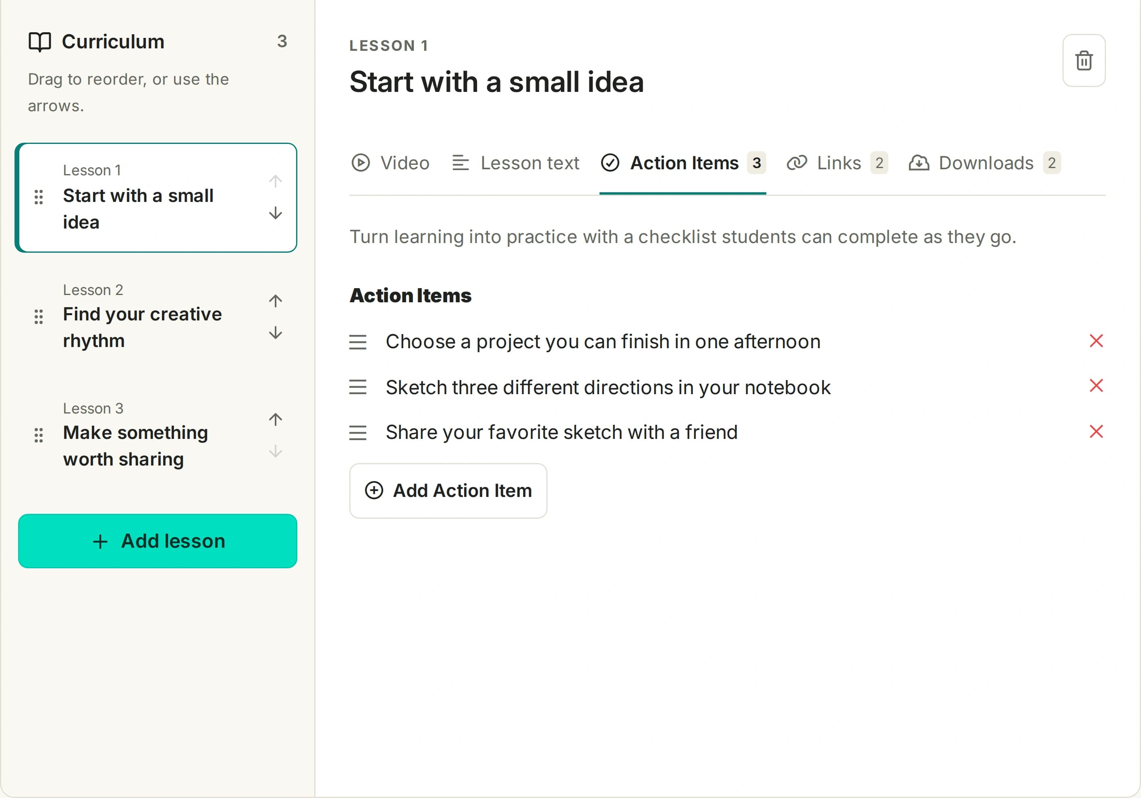
Task: Select Lesson 1 Start with a small idea
Action: point(156,198)
